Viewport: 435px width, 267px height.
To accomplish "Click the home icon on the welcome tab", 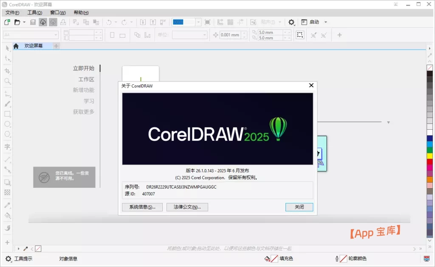I will [x=16, y=46].
